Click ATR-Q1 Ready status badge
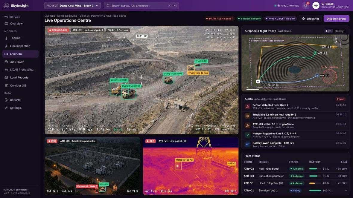This screenshot has width=353, height=198. pos(295,191)
